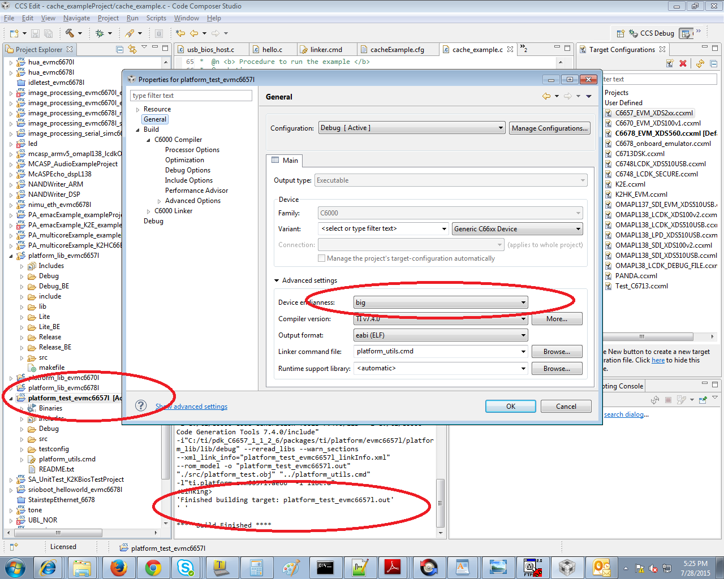Open the Windows Start menu

tap(15, 567)
